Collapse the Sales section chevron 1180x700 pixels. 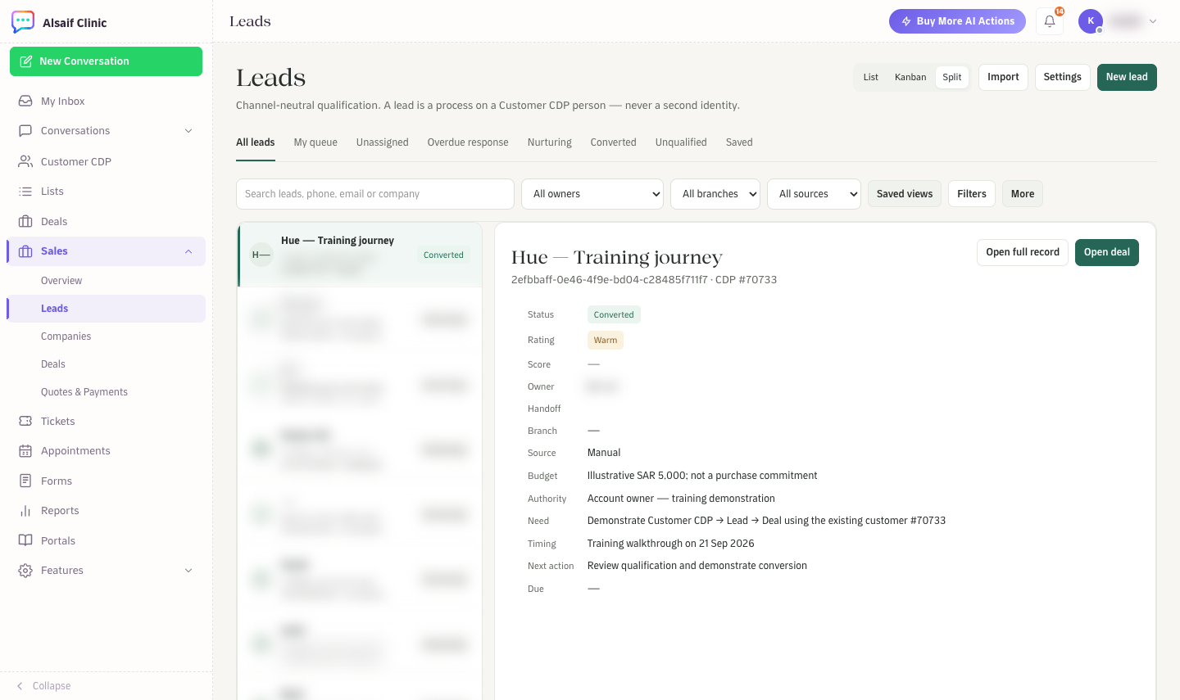(x=188, y=251)
